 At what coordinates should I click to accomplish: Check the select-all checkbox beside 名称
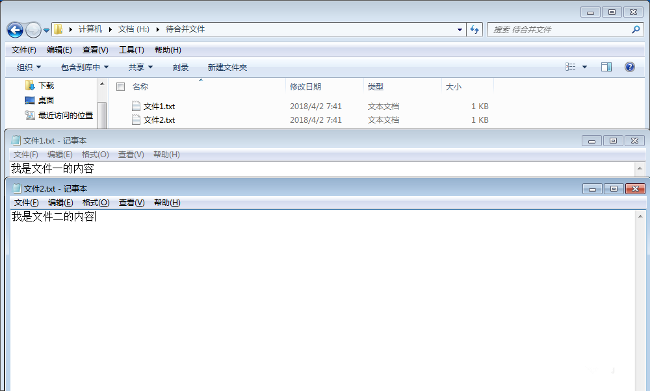coord(121,86)
